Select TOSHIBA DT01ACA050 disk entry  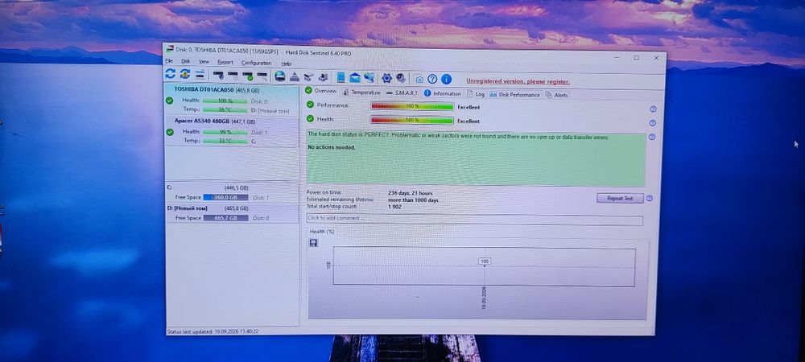coord(232,100)
